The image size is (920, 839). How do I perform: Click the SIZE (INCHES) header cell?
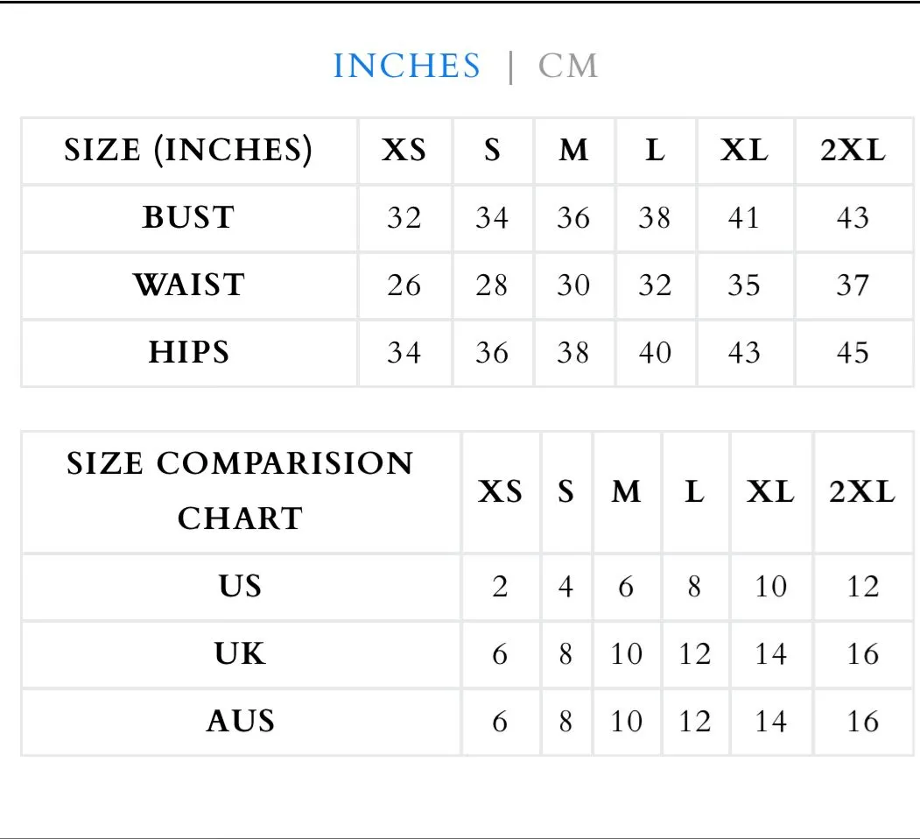click(x=188, y=151)
